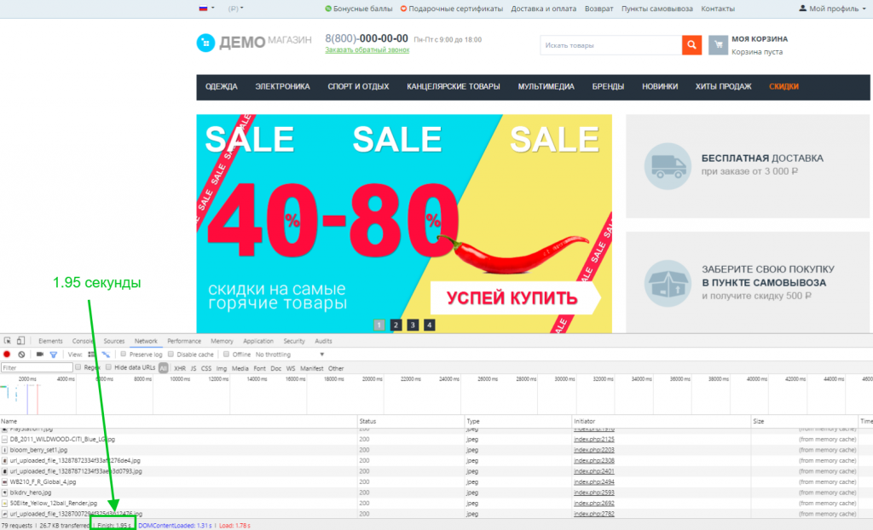The width and height of the screenshot is (873, 530).
Task: Click the Name column header
Action: pos(178,422)
